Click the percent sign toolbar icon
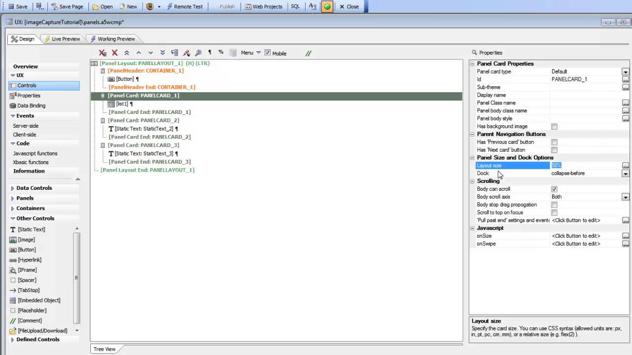632x355 pixels. coord(221,52)
